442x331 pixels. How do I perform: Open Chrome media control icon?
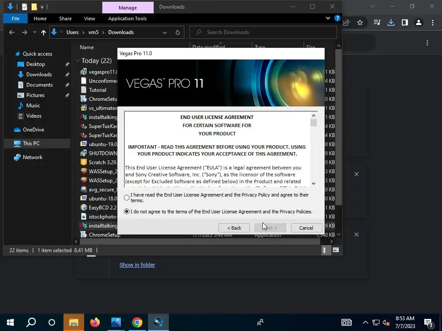[x=377, y=22]
